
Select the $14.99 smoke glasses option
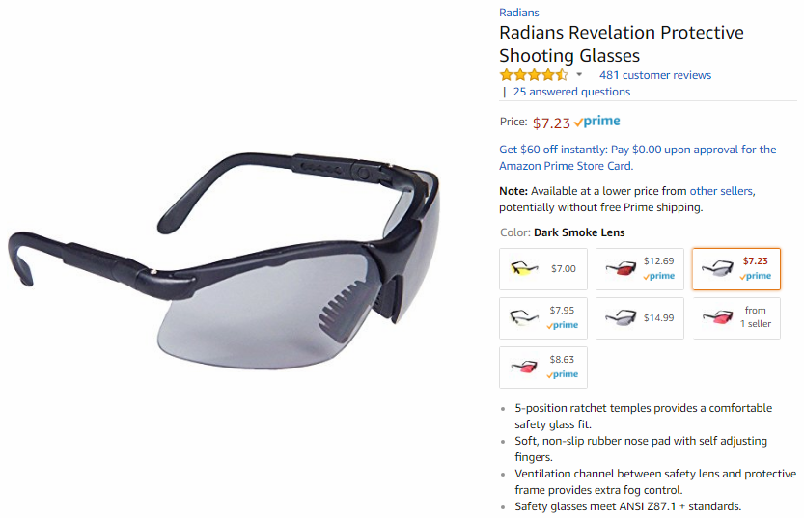(x=639, y=318)
